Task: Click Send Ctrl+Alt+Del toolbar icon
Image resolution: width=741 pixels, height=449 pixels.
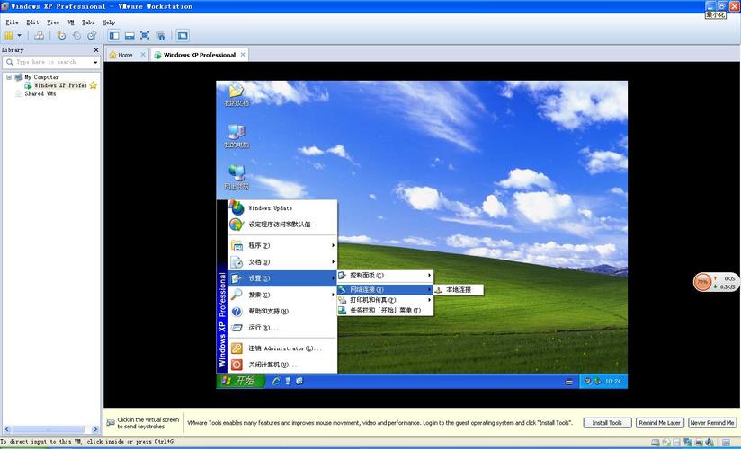Action: click(40, 35)
